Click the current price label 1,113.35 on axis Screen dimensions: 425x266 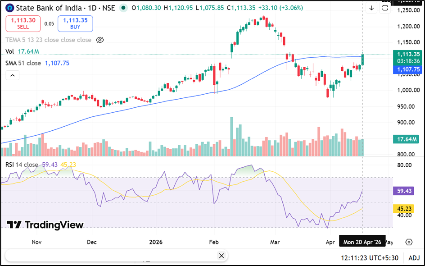click(x=408, y=54)
